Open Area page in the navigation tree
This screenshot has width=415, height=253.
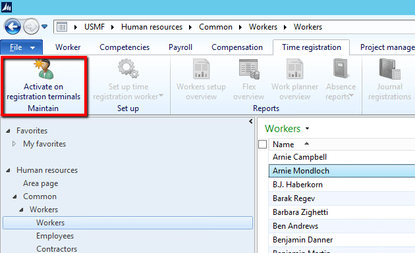tap(40, 183)
